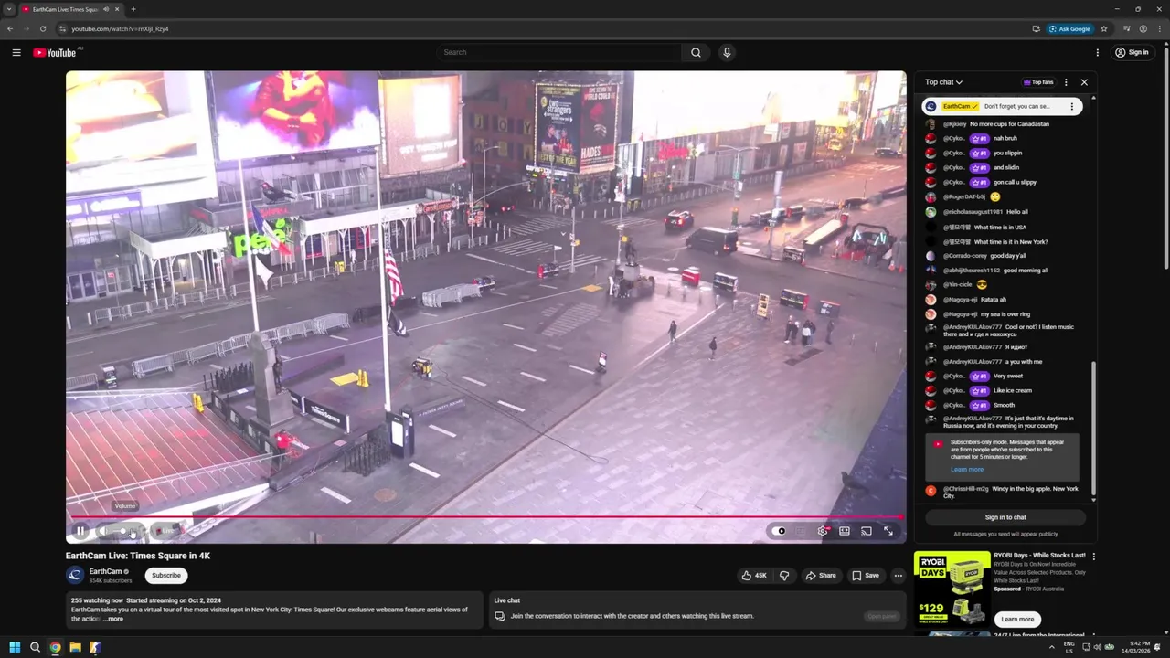Click the live chat panel scrollbar
The width and height of the screenshot is (1170, 658).
coord(1093,430)
